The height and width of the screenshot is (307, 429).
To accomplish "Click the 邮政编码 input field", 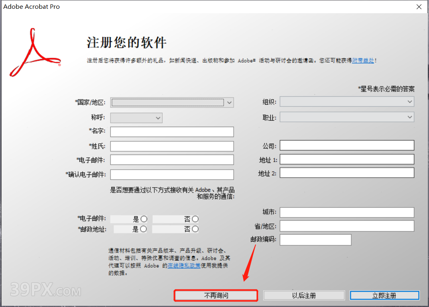I will pos(315,240).
